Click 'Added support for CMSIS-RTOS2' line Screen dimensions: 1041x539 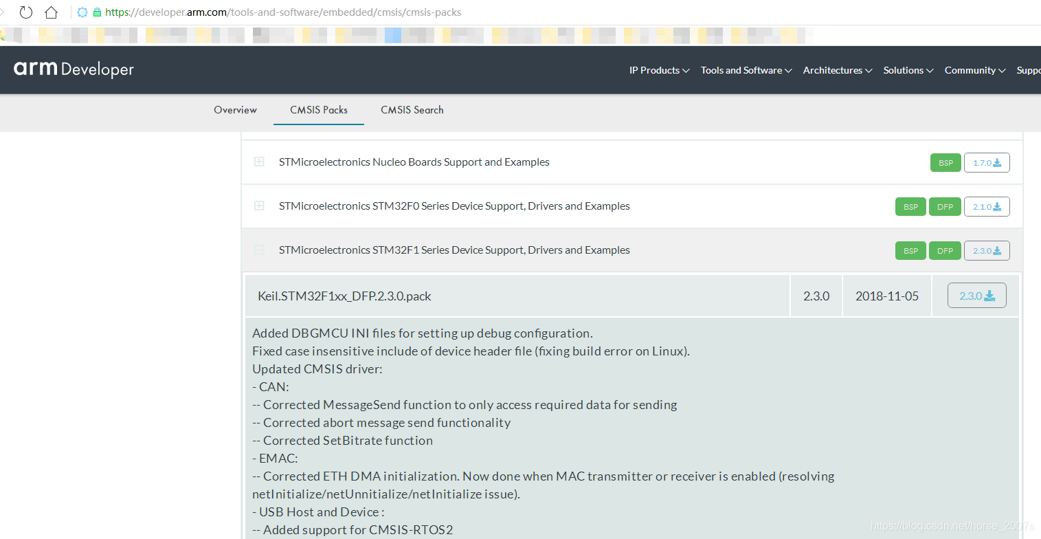coord(352,530)
